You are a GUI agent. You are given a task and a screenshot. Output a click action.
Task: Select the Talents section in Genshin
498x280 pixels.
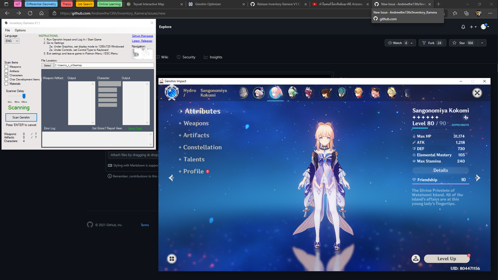pyautogui.click(x=194, y=159)
